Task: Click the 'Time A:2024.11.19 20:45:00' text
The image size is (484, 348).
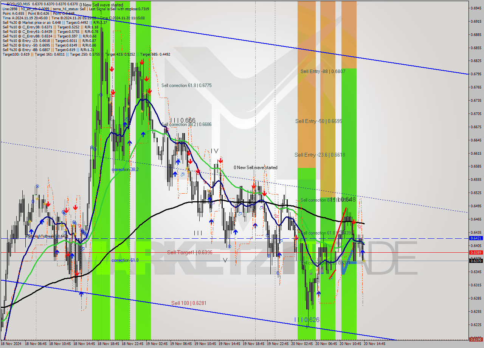Action: point(25,18)
